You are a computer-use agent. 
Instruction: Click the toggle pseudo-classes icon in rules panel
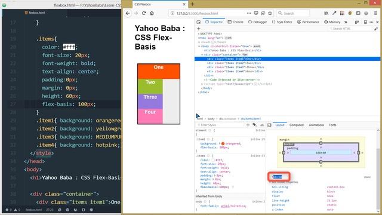(255, 125)
